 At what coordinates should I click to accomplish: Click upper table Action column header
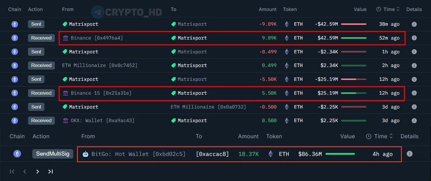tap(36, 9)
